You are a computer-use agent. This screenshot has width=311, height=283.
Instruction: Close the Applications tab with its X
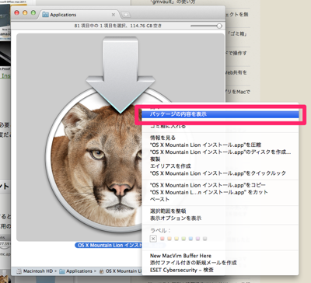(114, 15)
